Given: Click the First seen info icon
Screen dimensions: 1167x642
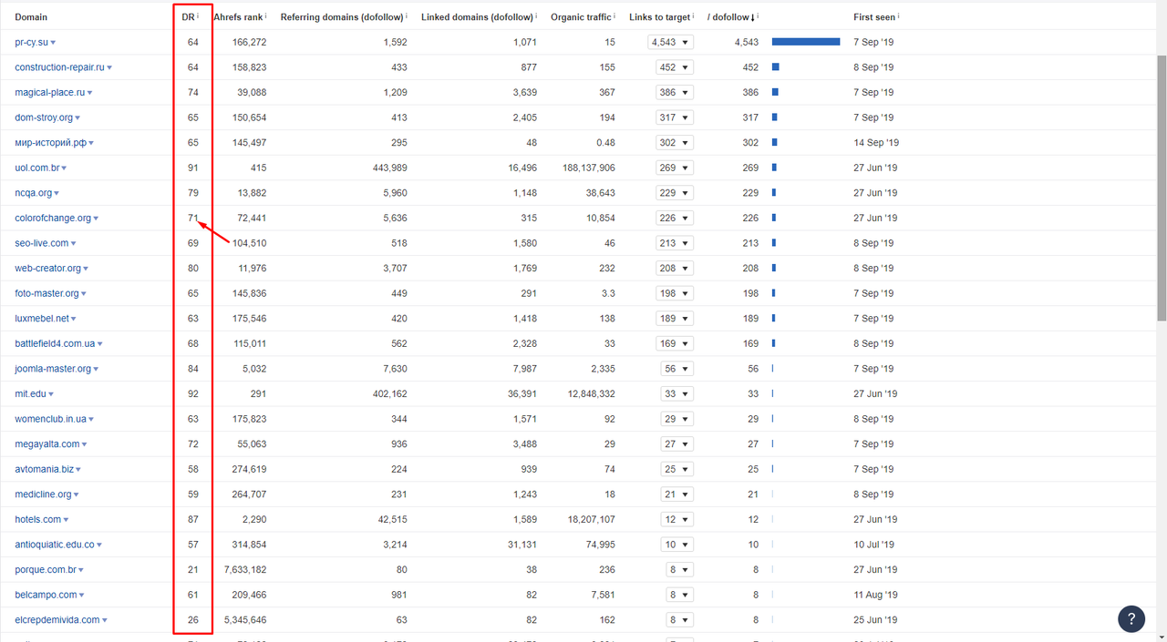Looking at the screenshot, I should 899,15.
